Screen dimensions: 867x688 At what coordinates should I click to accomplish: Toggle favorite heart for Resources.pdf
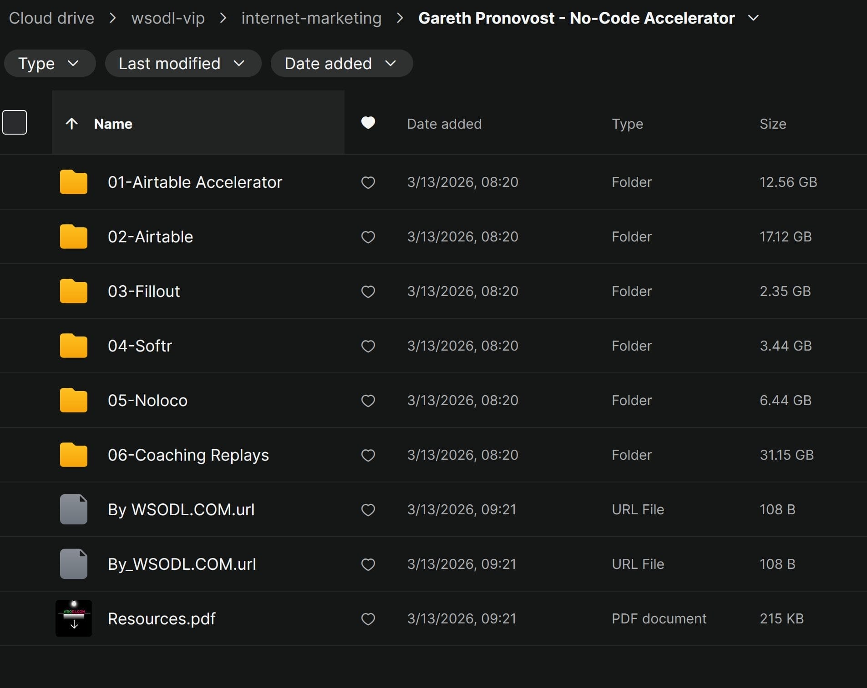(x=368, y=619)
